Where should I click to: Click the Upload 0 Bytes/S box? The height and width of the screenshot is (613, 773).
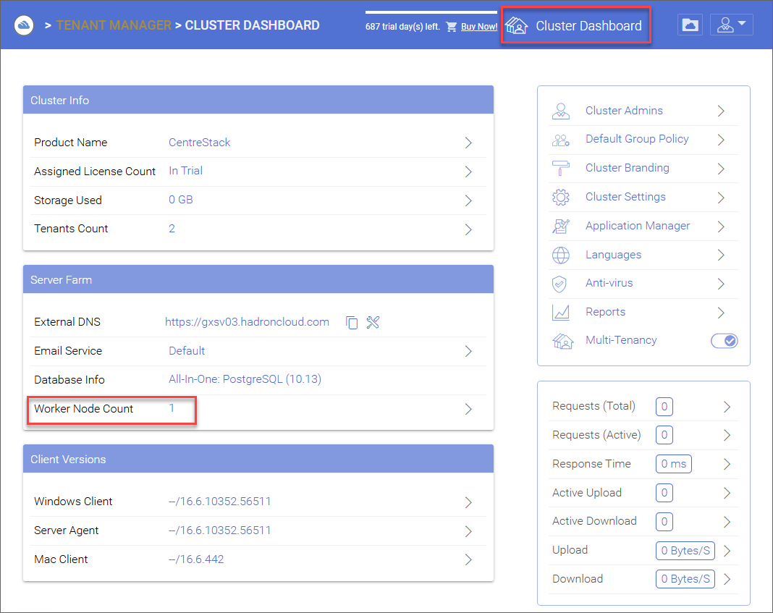(x=685, y=551)
